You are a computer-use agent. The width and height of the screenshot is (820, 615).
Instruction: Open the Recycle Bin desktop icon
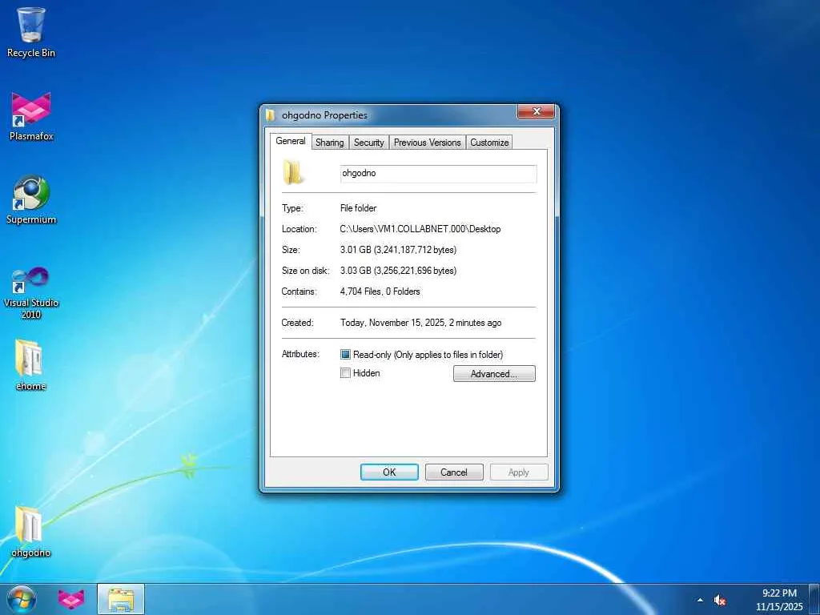click(31, 32)
